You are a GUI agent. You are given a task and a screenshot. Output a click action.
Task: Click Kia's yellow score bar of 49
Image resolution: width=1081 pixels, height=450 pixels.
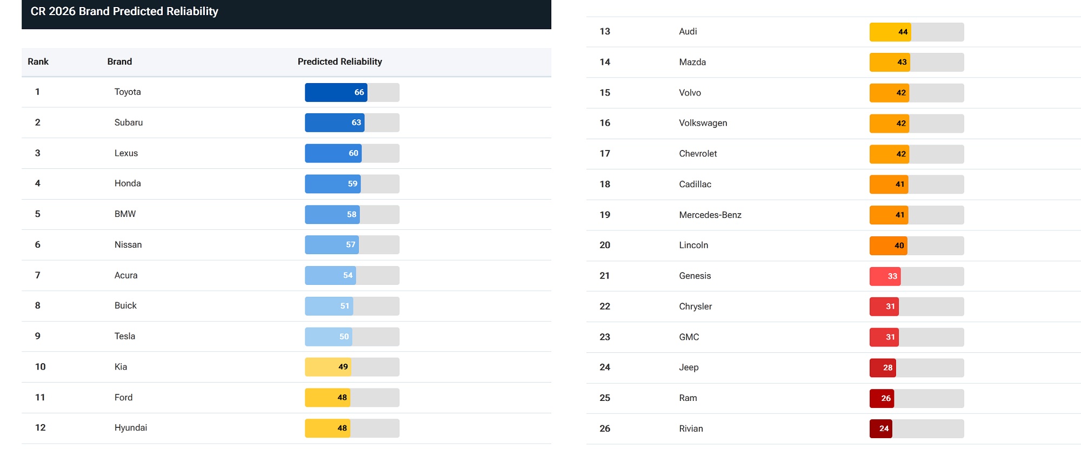pos(328,367)
